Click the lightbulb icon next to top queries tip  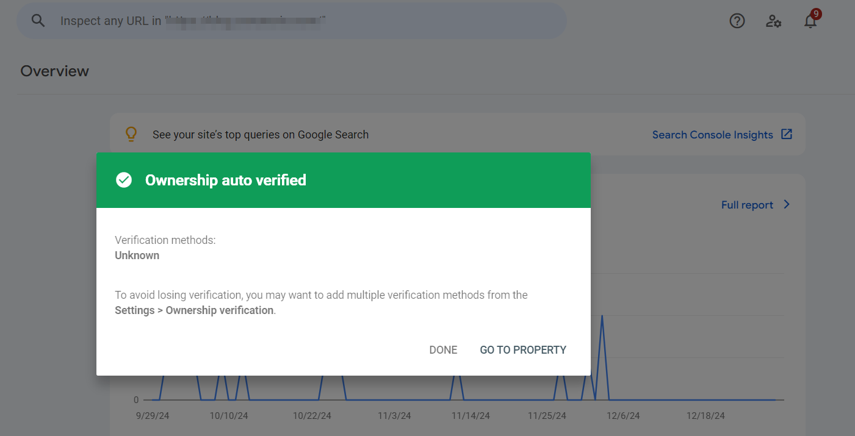click(x=131, y=134)
